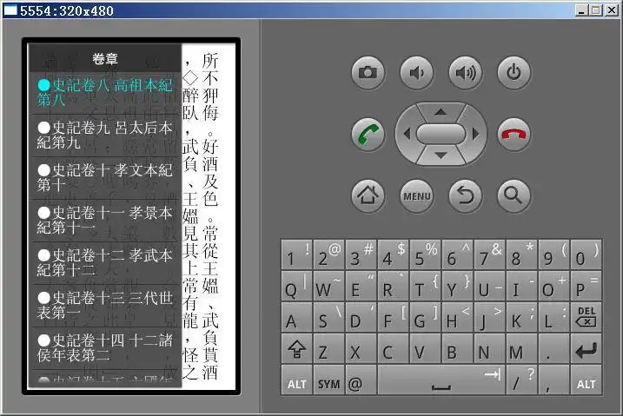Click the number 1 key
The height and width of the screenshot is (416, 623).
tap(297, 254)
